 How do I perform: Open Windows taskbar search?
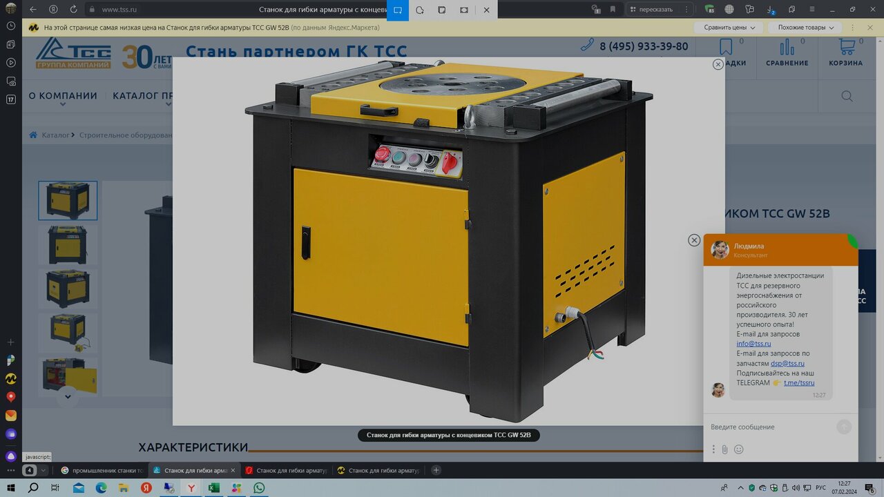(x=33, y=488)
